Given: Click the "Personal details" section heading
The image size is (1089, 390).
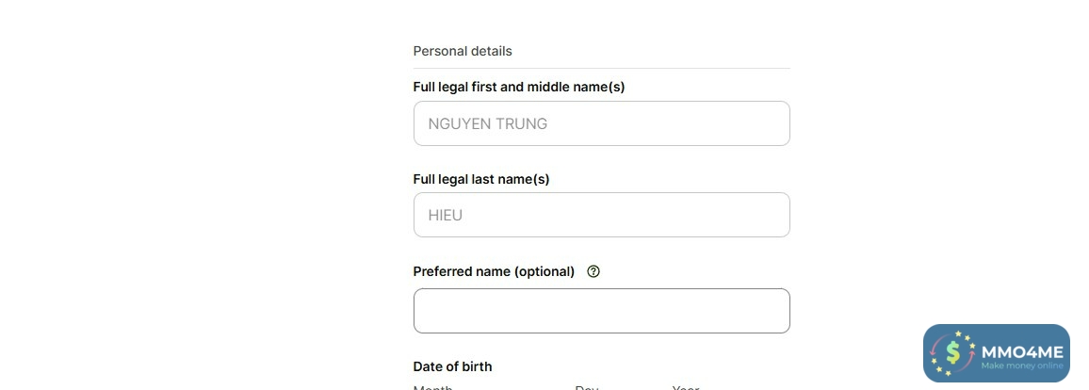Looking at the screenshot, I should (x=463, y=51).
